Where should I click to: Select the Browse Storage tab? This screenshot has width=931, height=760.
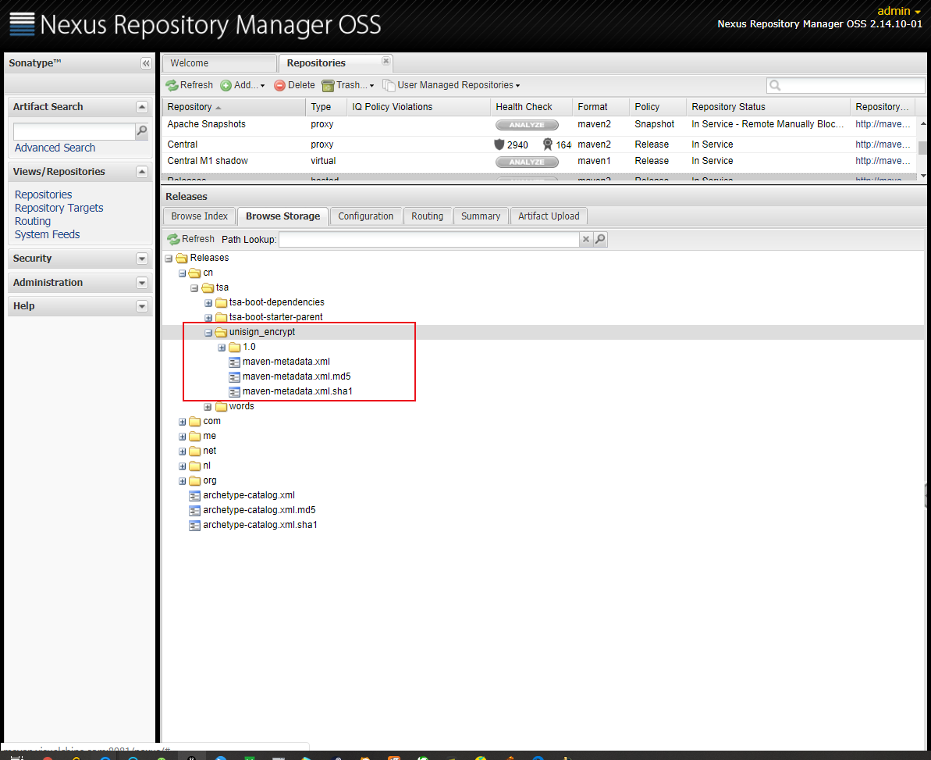283,216
